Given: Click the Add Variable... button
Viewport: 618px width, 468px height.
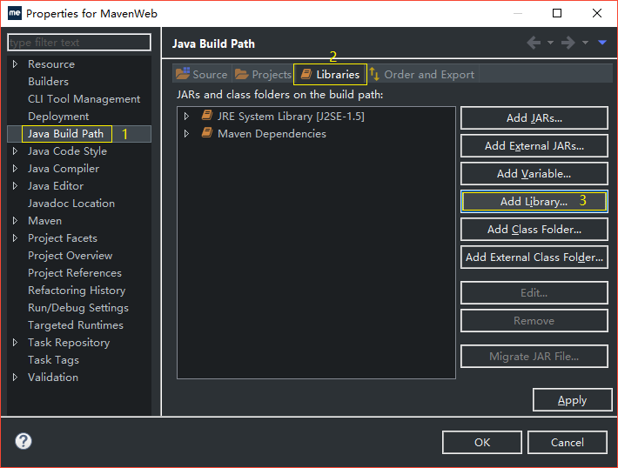Looking at the screenshot, I should click(534, 173).
